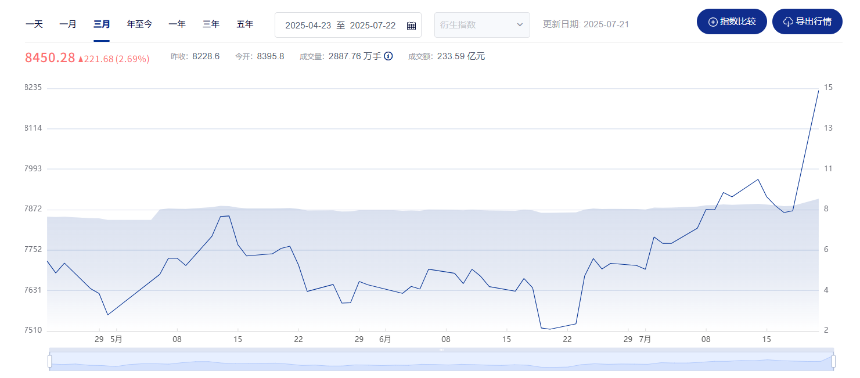
Task: Grab the left handle of range slider
Action: point(49,361)
